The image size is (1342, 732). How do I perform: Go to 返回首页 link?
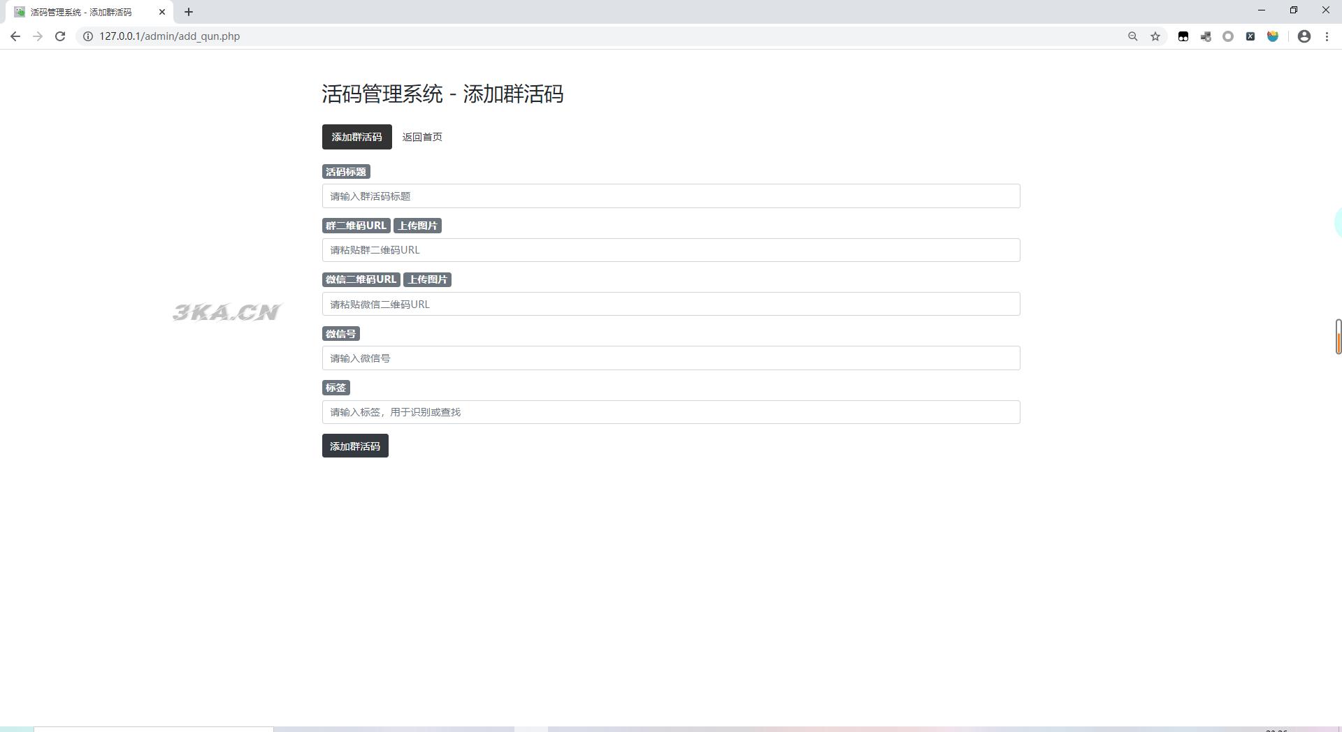click(422, 137)
